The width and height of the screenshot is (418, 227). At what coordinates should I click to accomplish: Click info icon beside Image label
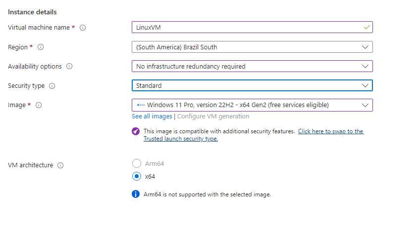click(39, 105)
